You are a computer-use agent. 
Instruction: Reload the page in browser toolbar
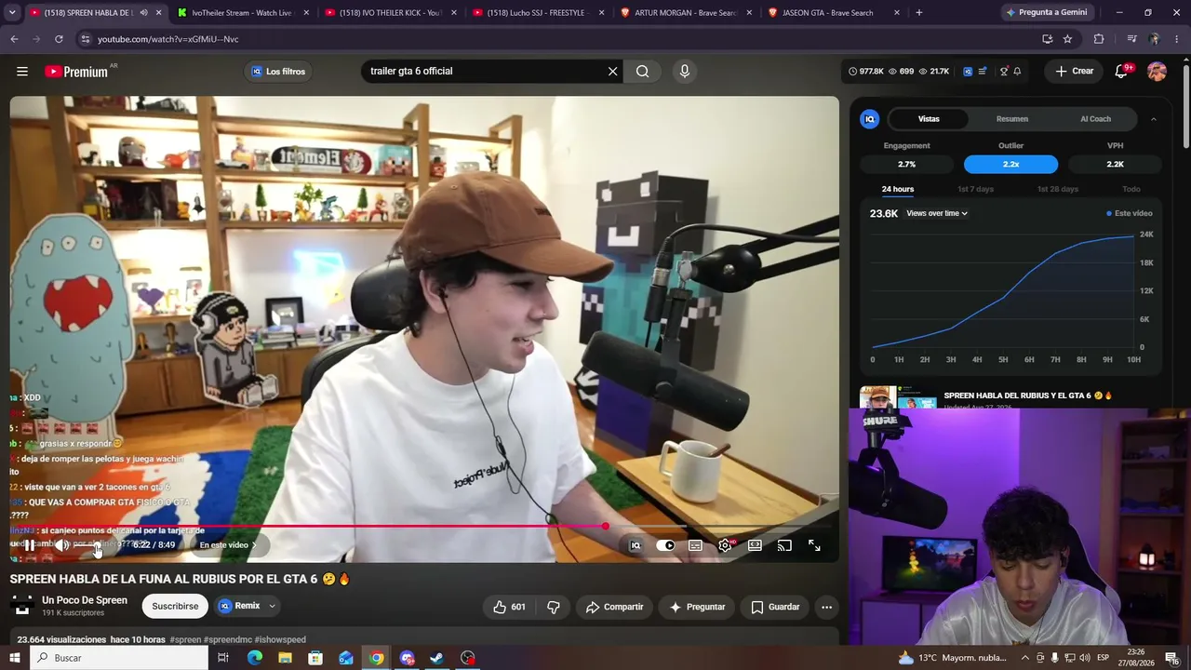click(59, 39)
